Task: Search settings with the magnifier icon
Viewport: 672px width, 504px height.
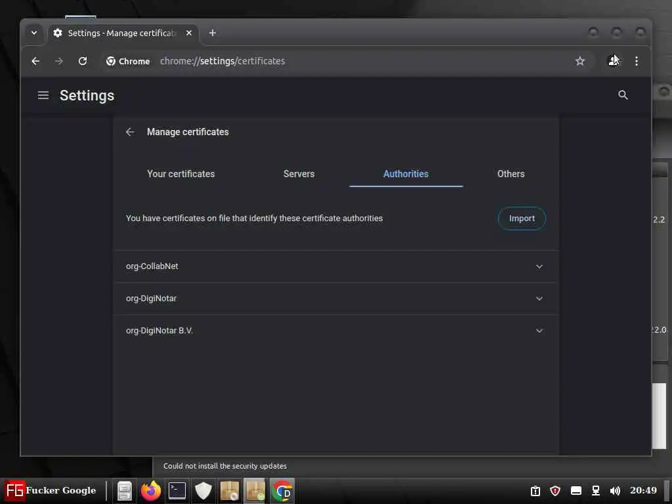Action: click(623, 95)
